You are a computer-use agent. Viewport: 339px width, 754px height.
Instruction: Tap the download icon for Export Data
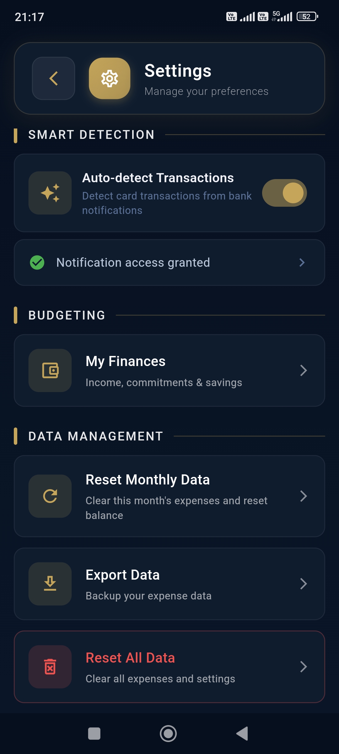50,584
